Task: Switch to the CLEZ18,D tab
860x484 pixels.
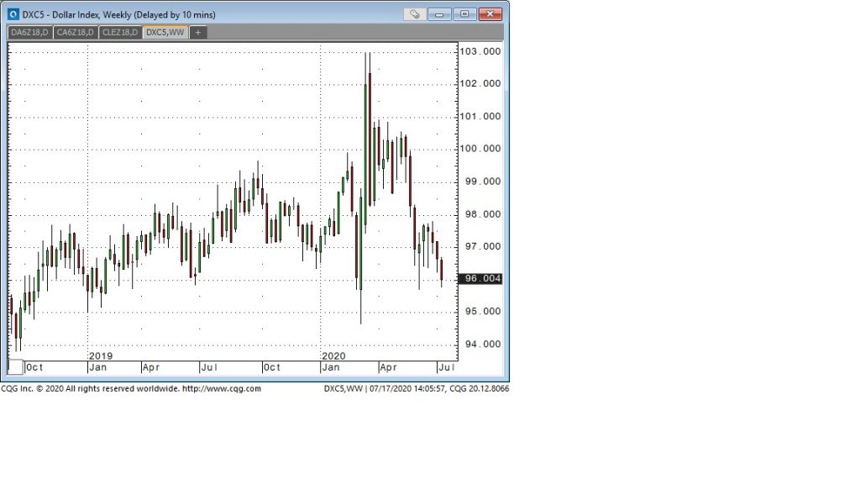Action: click(x=120, y=33)
